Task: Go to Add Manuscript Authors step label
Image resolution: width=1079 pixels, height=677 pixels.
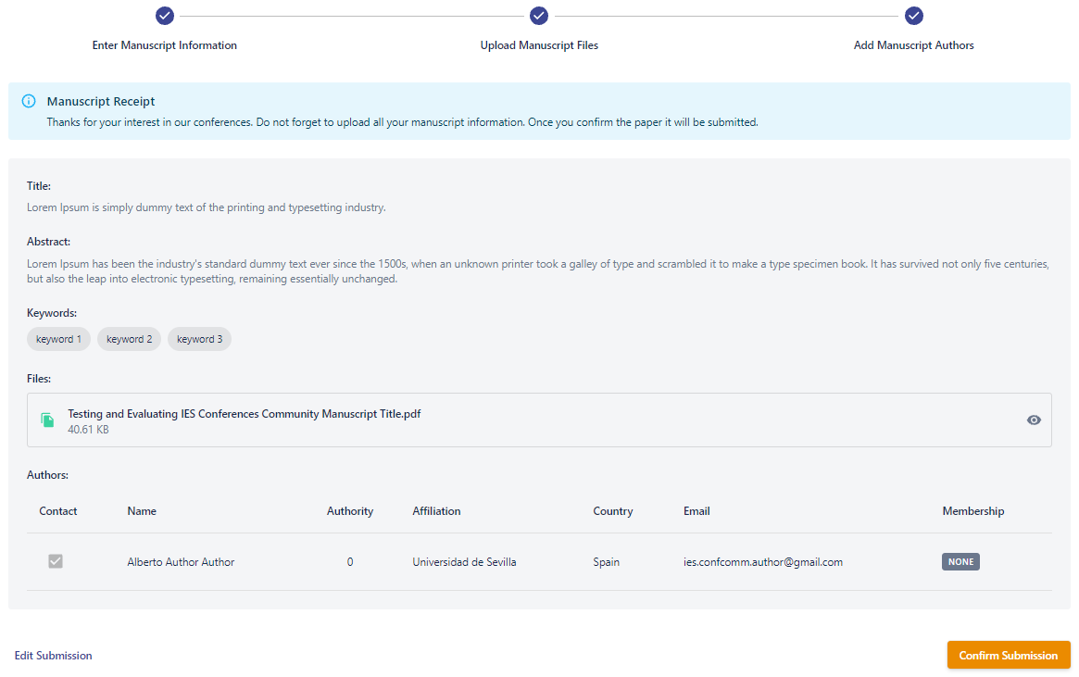Action: 914,45
